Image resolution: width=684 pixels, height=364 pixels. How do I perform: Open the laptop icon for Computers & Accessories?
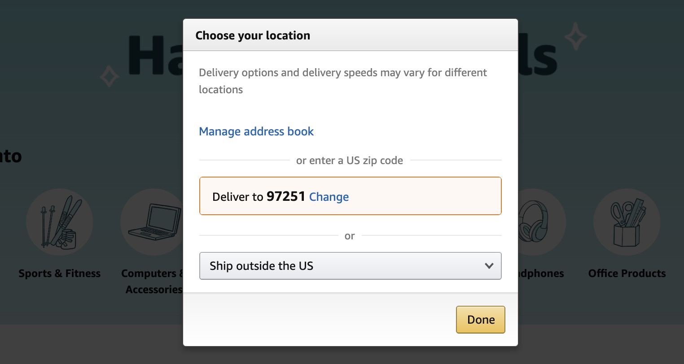pos(153,222)
